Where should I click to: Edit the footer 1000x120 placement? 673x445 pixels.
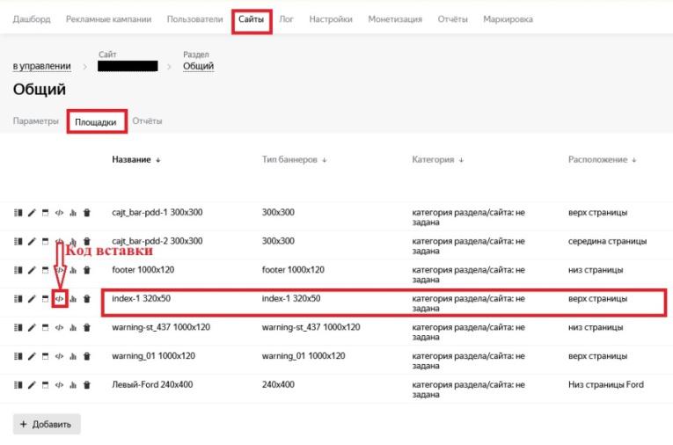pos(32,270)
